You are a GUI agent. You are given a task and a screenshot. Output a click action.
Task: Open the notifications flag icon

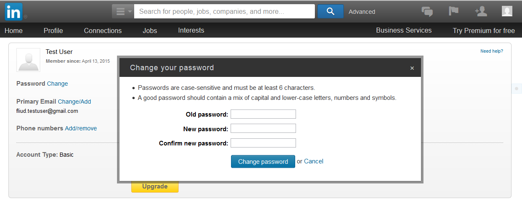pos(454,11)
